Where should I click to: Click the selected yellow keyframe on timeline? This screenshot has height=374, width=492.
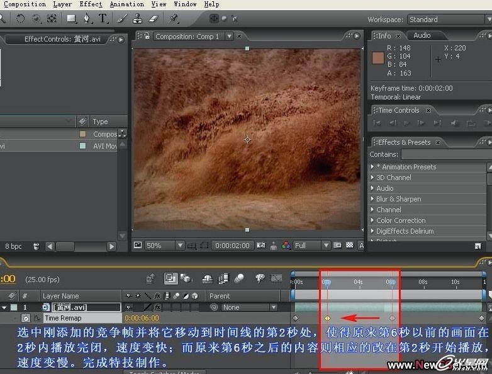click(327, 319)
